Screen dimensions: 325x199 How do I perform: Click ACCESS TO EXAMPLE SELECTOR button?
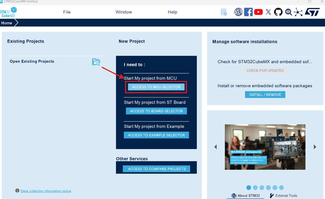pyautogui.click(x=156, y=135)
